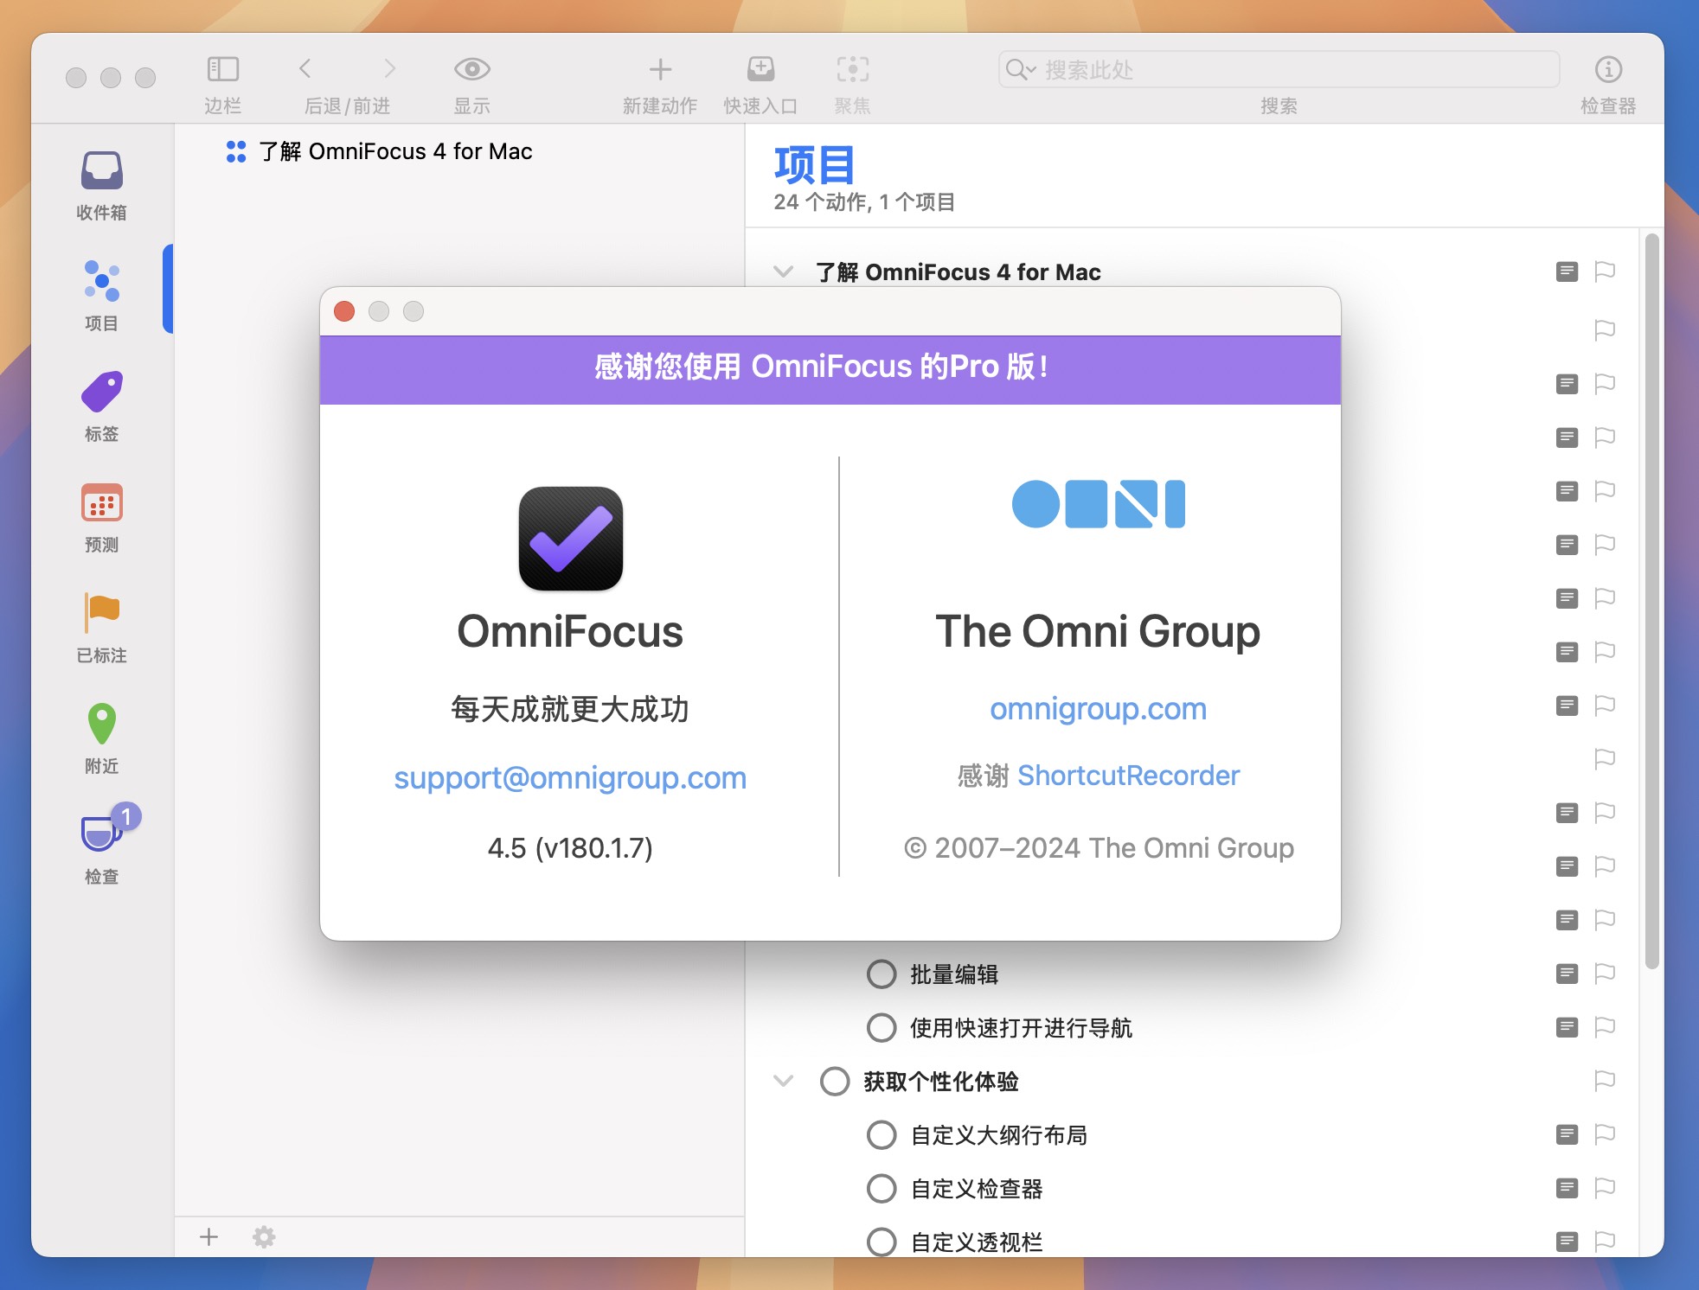Viewport: 1699px width, 1290px height.
Task: Open the 已标注 flagged perspective
Action: click(x=101, y=628)
